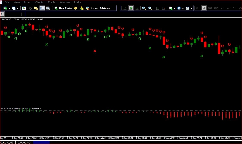The width and height of the screenshot is (242, 144).
Task: Open the Charts menu
Action: (x=39, y=2)
